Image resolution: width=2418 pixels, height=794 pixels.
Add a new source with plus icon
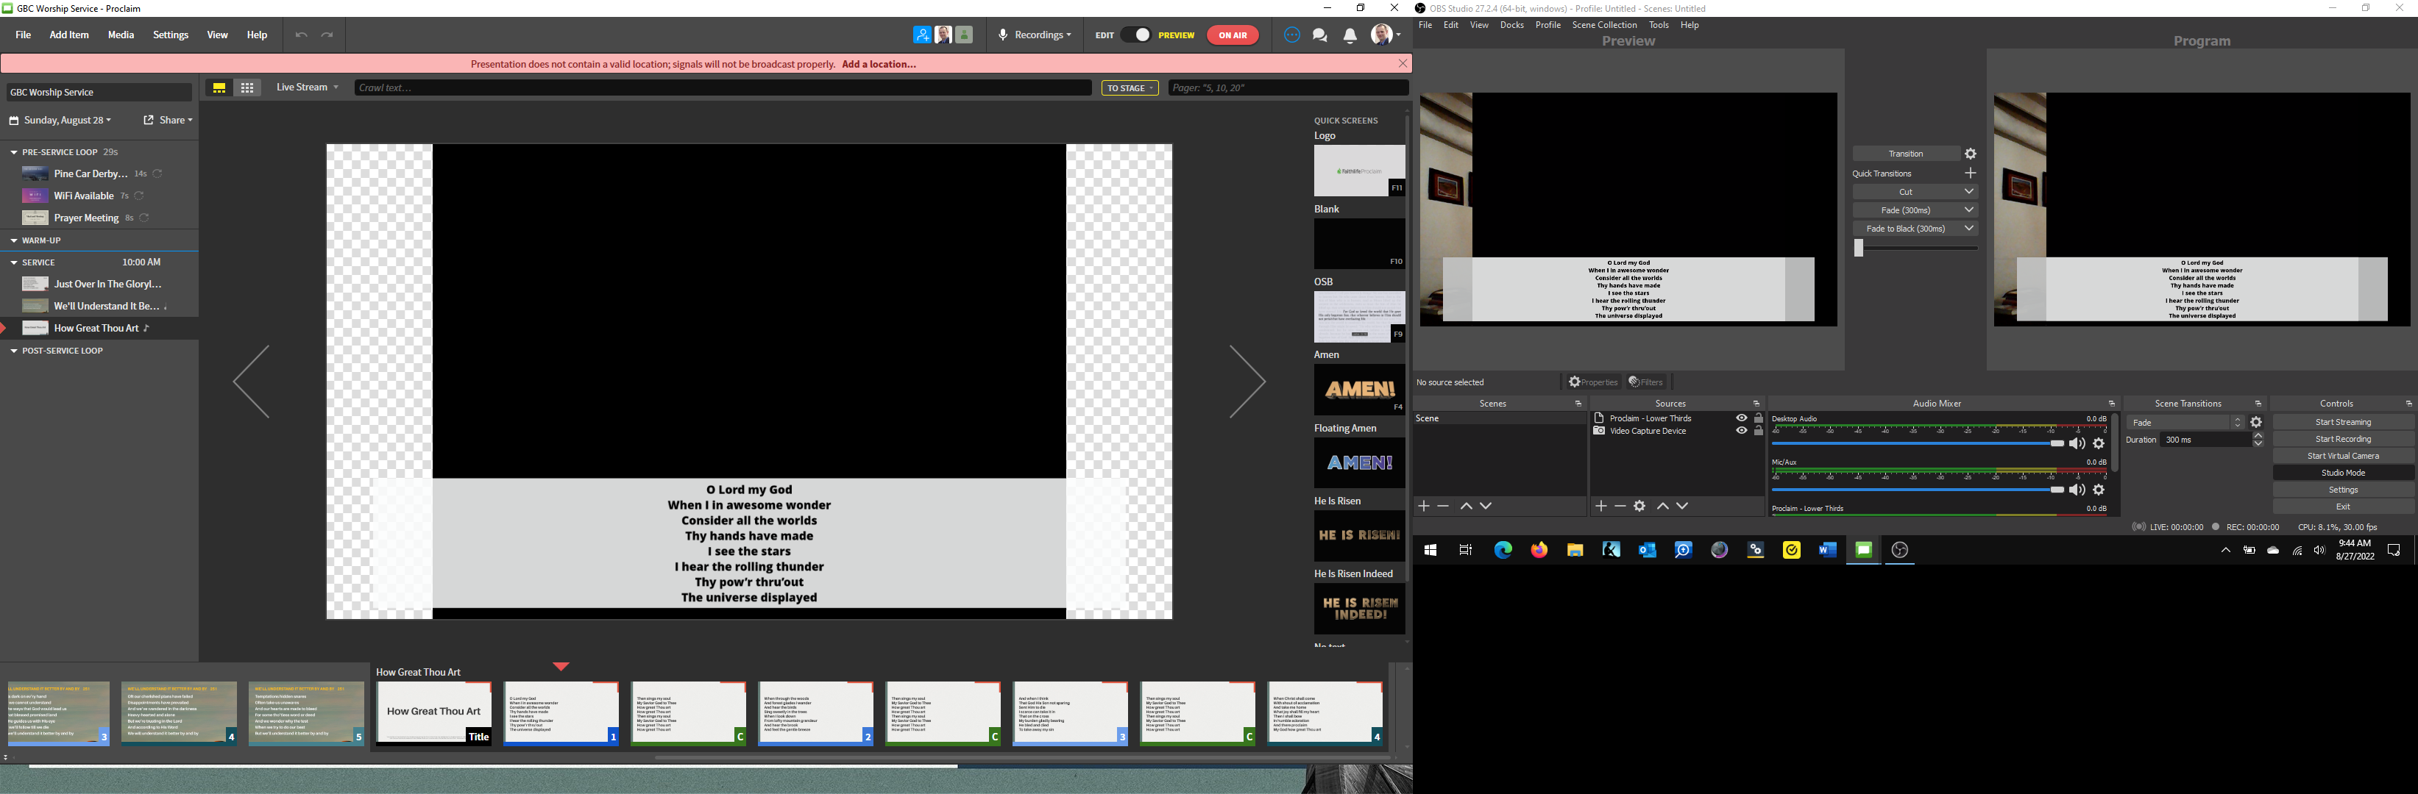(x=1600, y=507)
